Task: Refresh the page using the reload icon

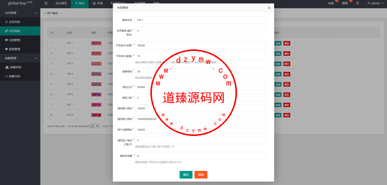Action: [x=358, y=3]
